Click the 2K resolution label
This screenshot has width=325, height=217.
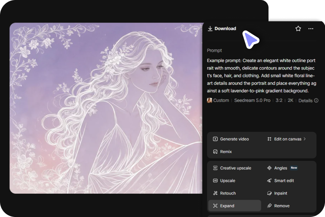click(x=291, y=100)
